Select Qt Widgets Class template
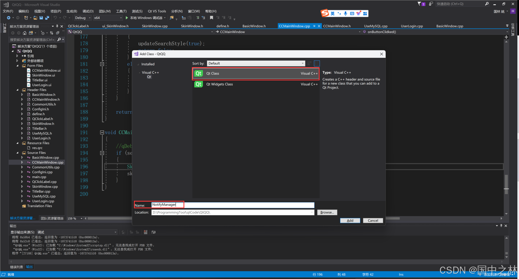This screenshot has height=279, width=519. tap(256, 84)
